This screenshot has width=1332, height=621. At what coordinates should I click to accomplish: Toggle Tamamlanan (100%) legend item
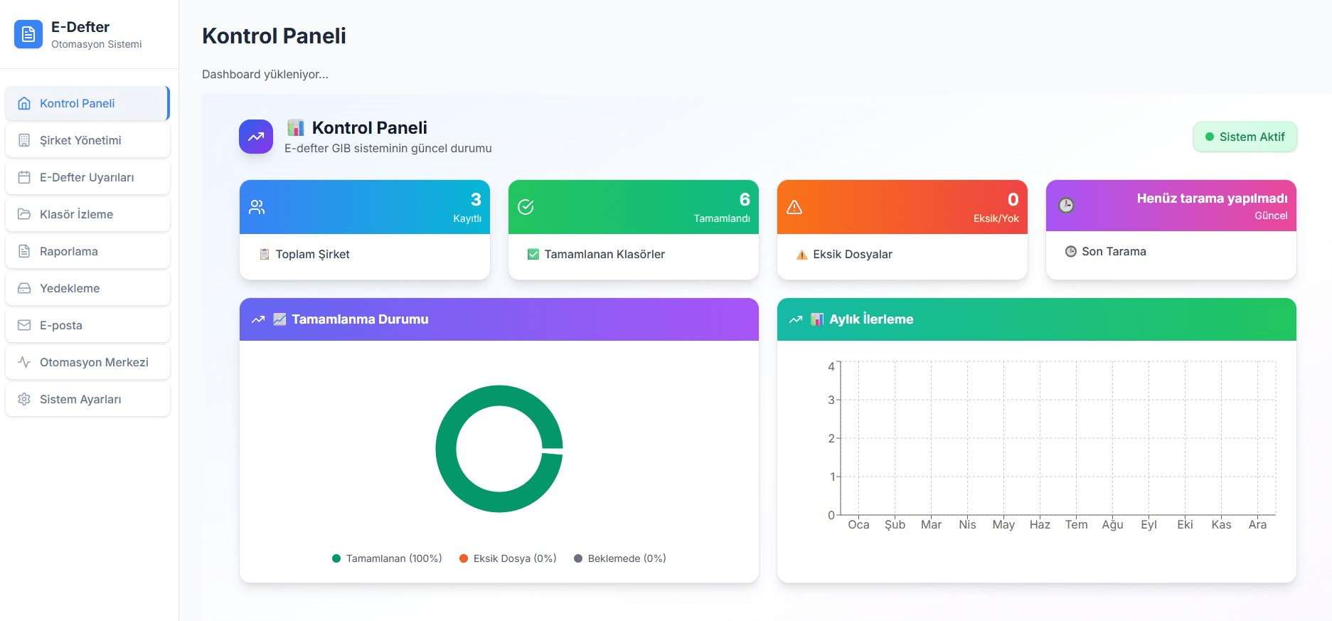point(387,558)
